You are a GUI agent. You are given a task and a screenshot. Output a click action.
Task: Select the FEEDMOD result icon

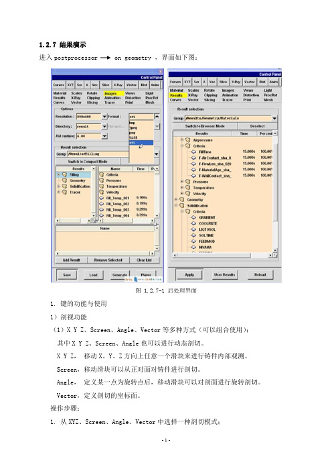(193, 242)
